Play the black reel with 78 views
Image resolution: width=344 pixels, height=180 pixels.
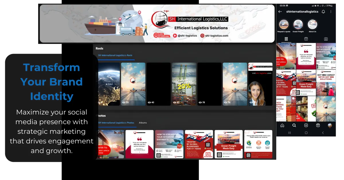(210, 84)
